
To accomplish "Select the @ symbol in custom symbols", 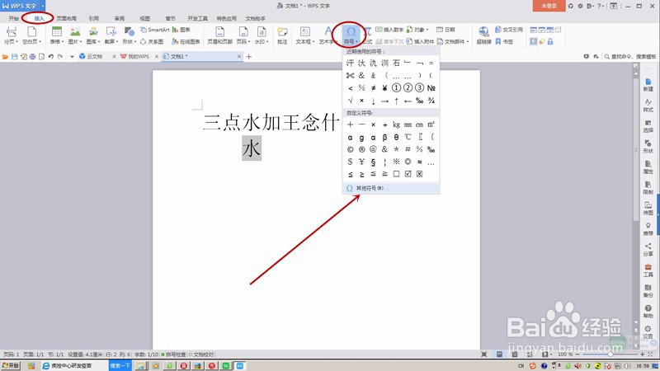I will tap(373, 149).
